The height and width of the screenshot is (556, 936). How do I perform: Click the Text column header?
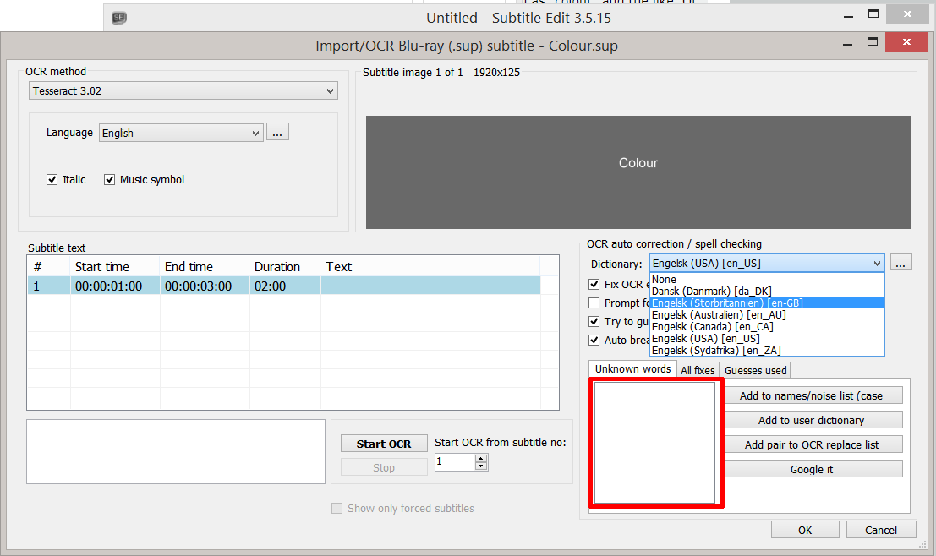[430, 267]
